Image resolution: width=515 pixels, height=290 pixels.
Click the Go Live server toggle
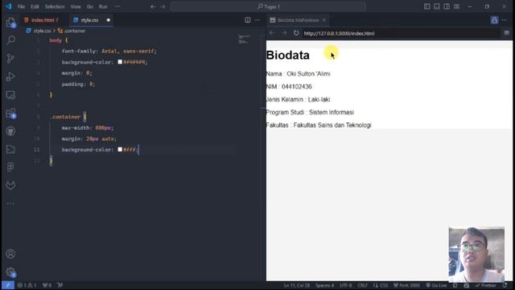pyautogui.click(x=436, y=285)
